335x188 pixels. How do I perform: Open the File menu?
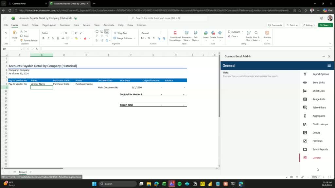pyautogui.click(x=6, y=25)
